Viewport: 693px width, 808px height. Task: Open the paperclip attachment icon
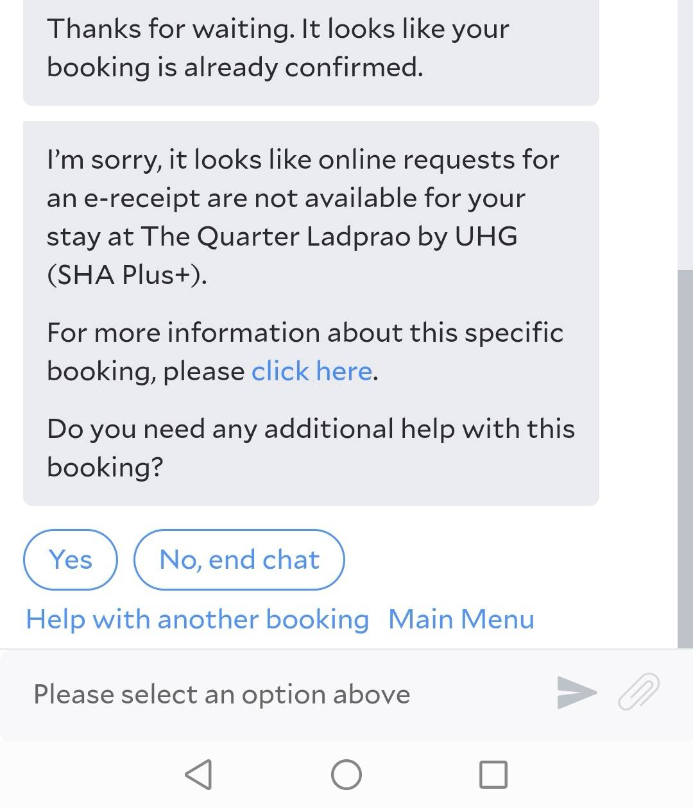click(639, 692)
